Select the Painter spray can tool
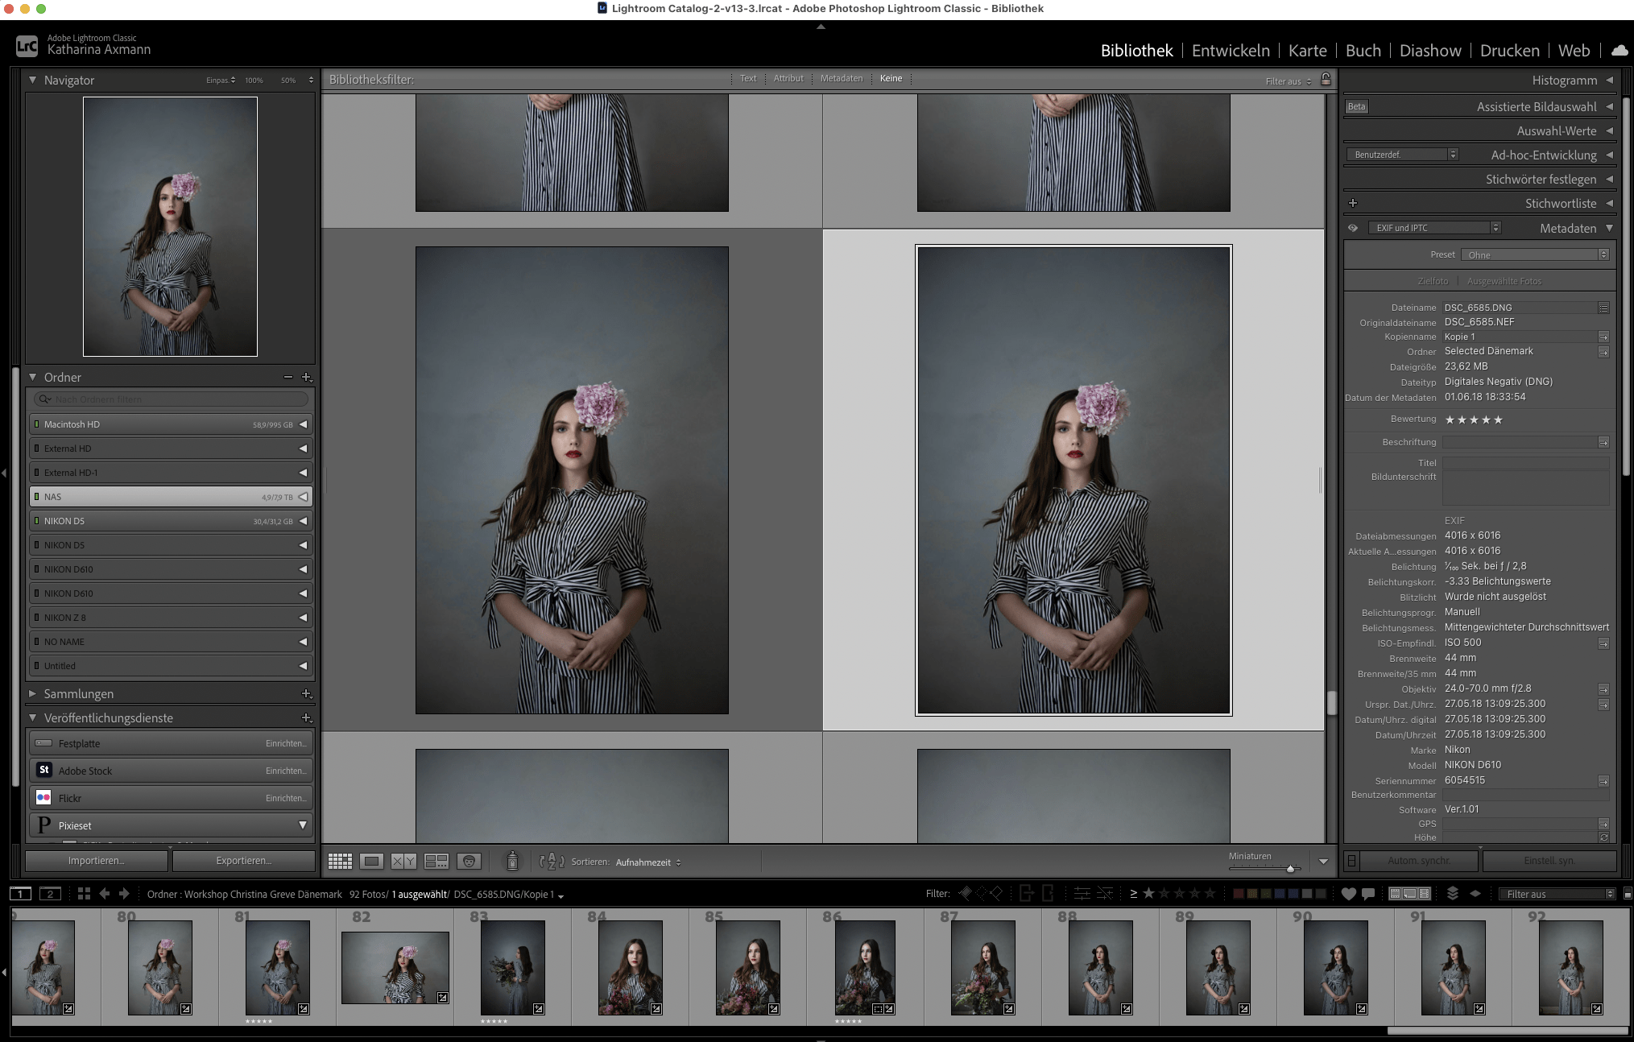The width and height of the screenshot is (1634, 1042). 512,862
